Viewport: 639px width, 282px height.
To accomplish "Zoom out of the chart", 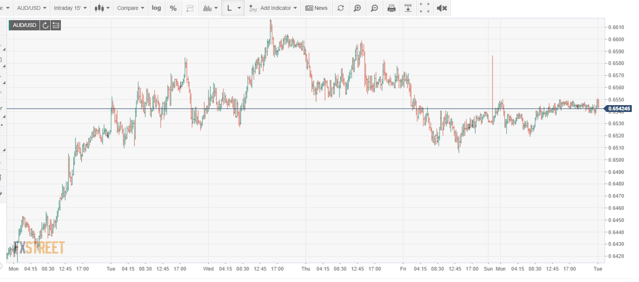I will (x=374, y=8).
